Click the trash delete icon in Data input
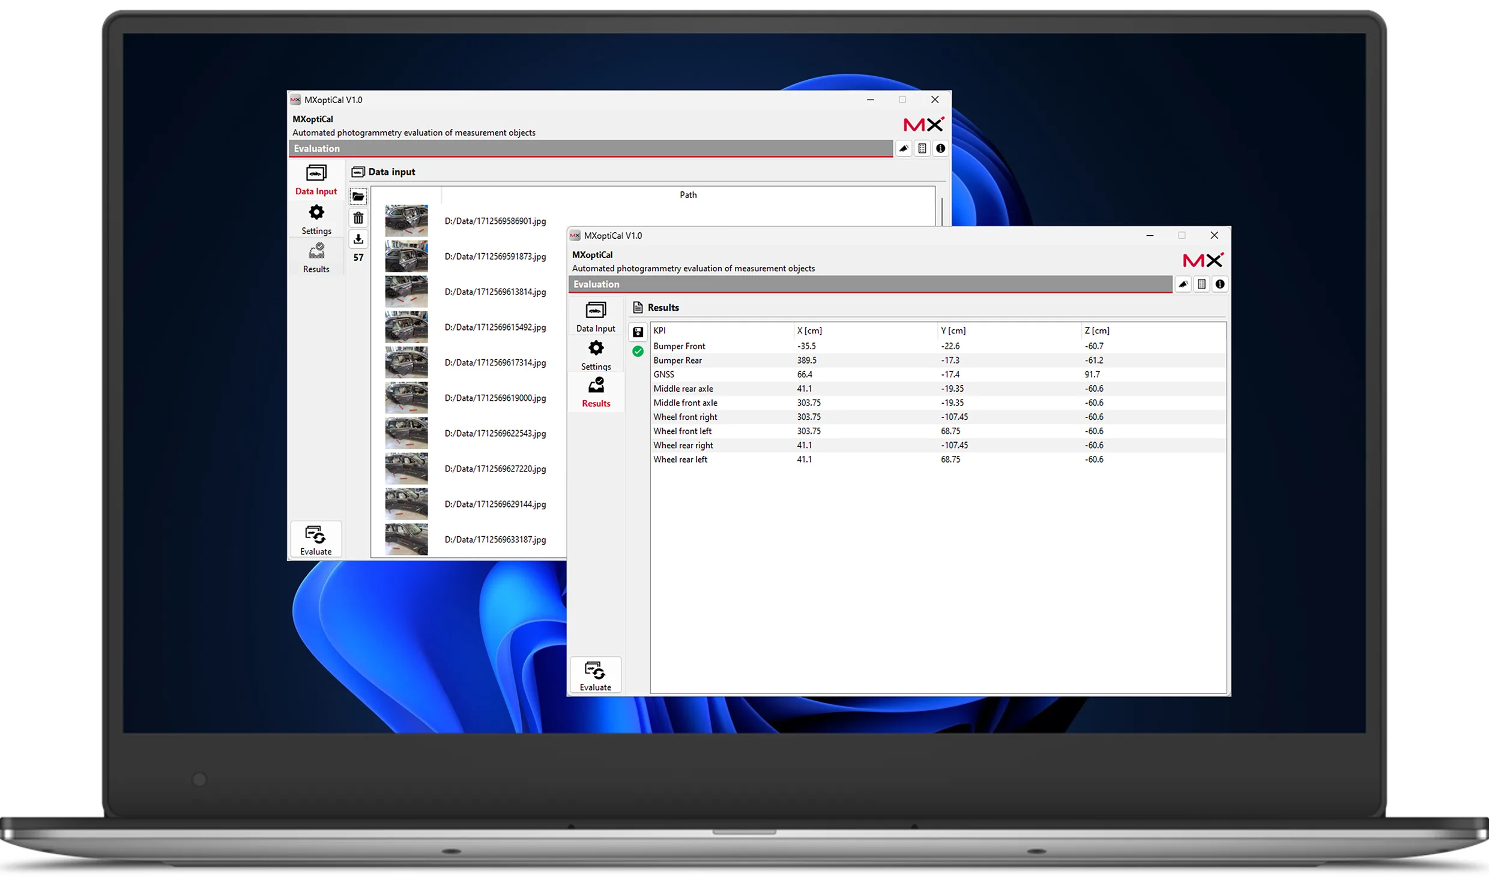Viewport: 1489px width, 877px height. [358, 218]
